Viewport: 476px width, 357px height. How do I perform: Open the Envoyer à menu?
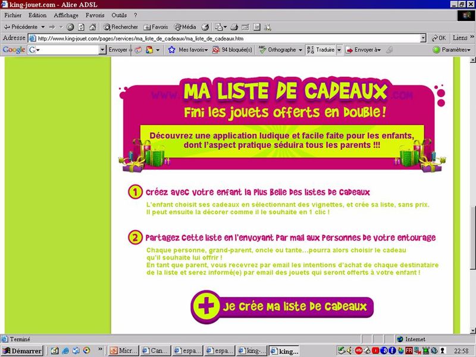[364, 50]
